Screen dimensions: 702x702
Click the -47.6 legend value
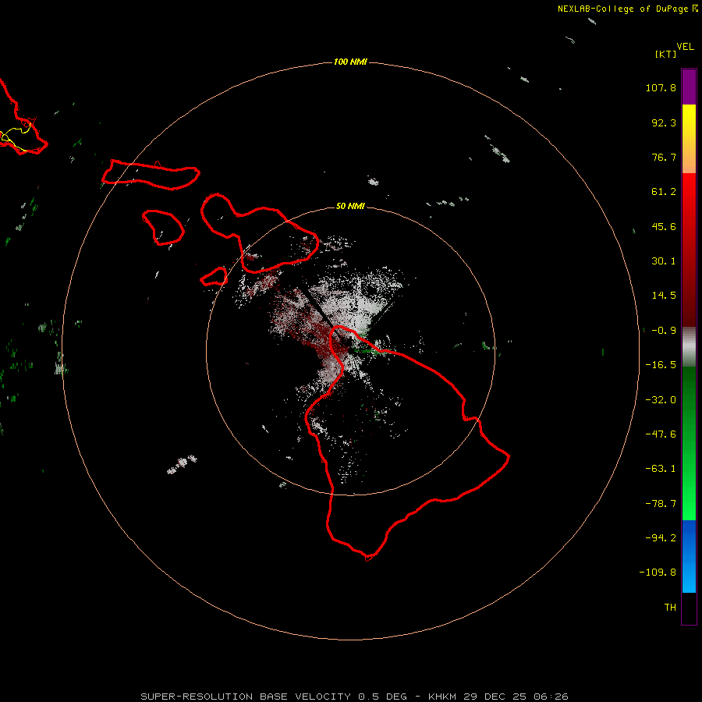(x=661, y=434)
